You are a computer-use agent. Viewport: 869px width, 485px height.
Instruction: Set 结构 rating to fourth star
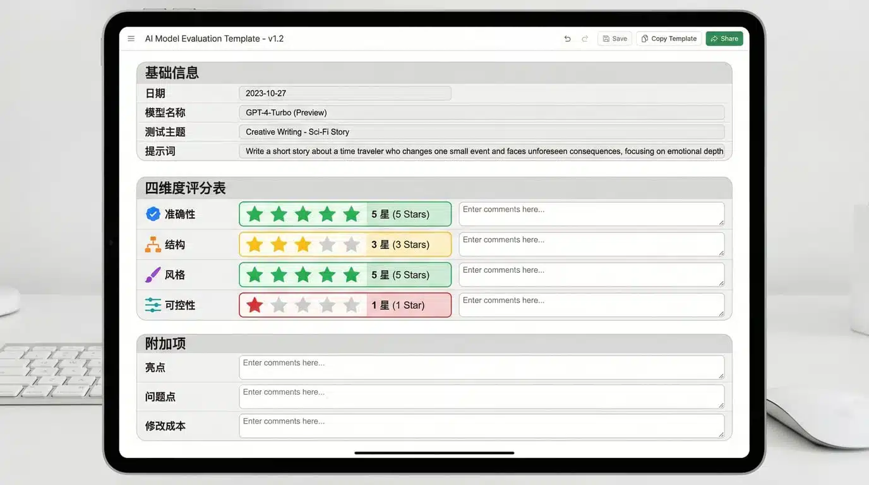(x=327, y=244)
